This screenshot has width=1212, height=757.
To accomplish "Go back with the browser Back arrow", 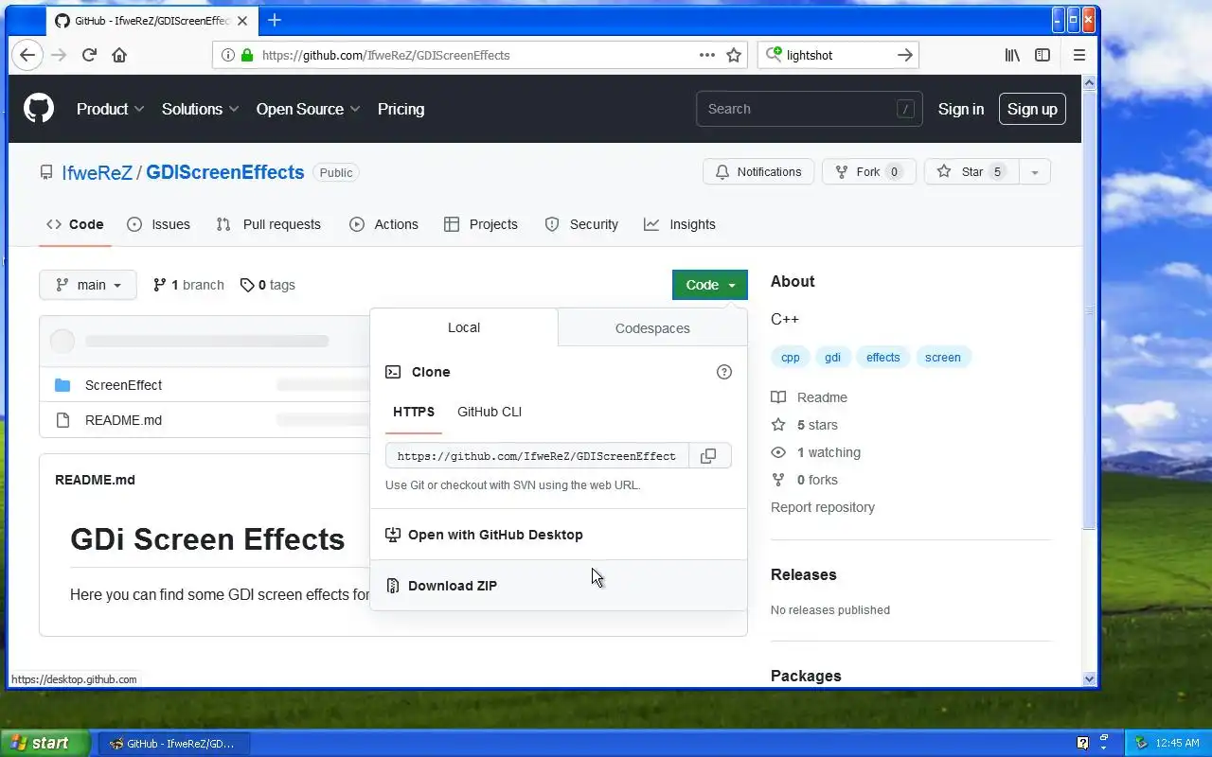I will 27,55.
